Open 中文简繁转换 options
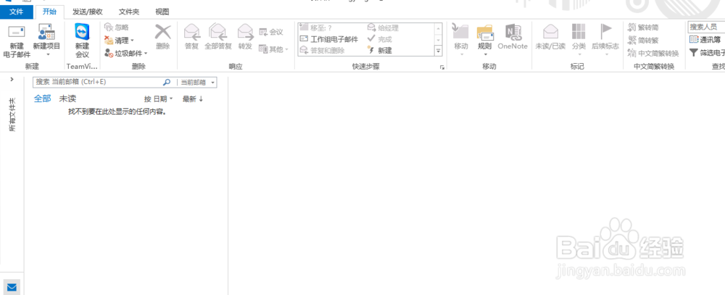725x295 pixels. [653, 53]
